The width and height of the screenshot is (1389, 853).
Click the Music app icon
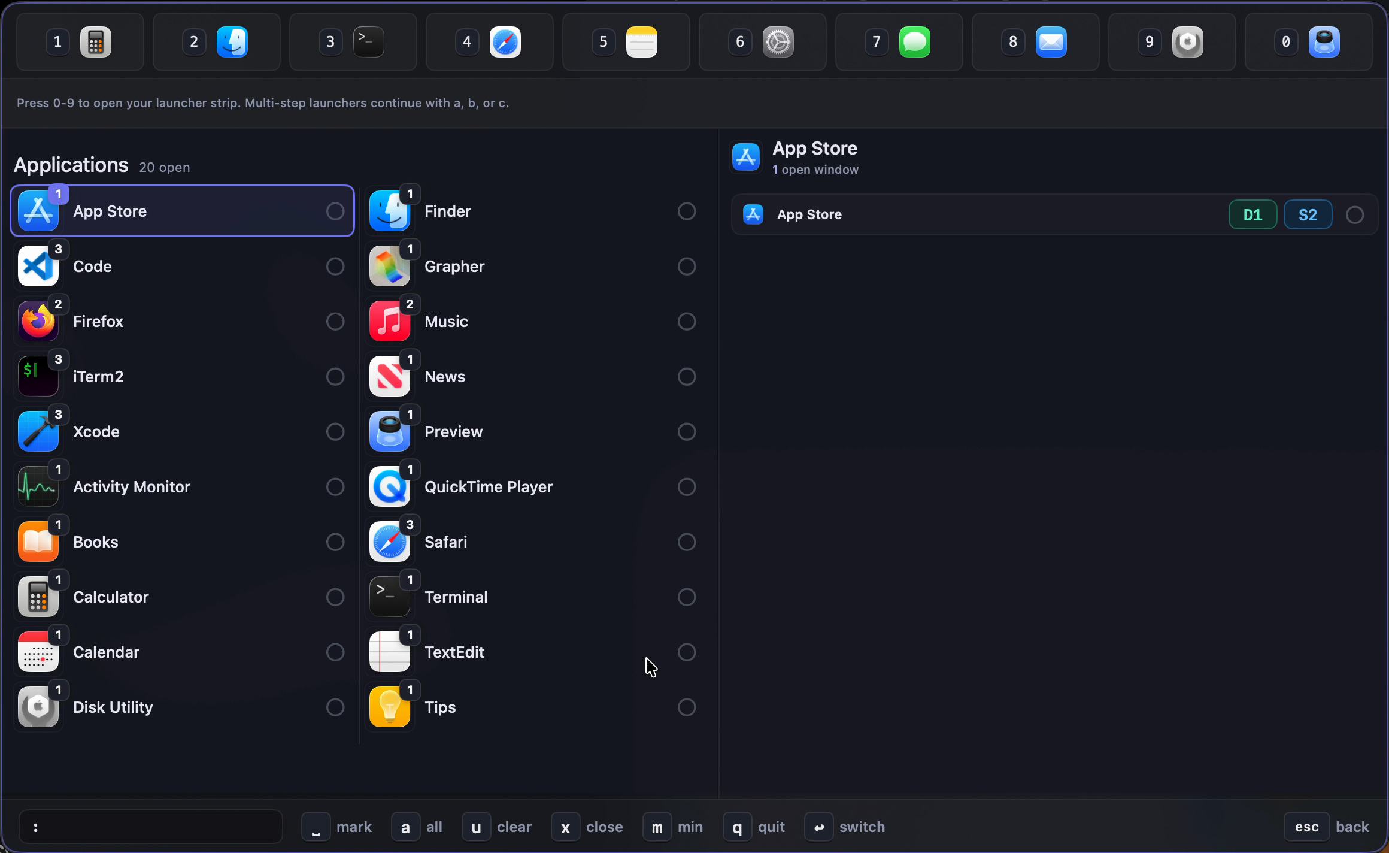[x=390, y=322]
